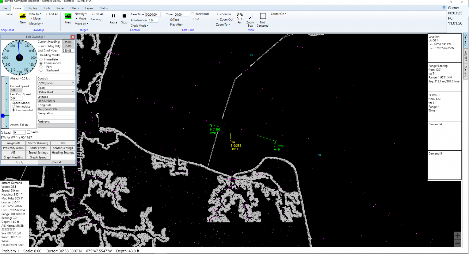Toggle the Not Centered view icon
This screenshot has height=254, width=469.
(x=263, y=16)
